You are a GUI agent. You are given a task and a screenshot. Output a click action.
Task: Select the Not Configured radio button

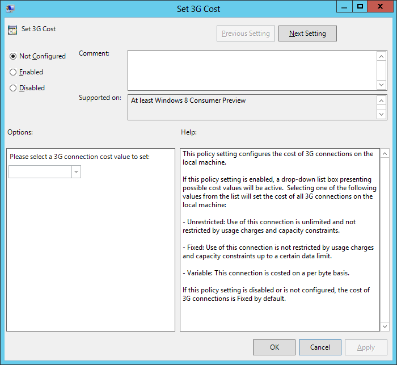pos(13,56)
